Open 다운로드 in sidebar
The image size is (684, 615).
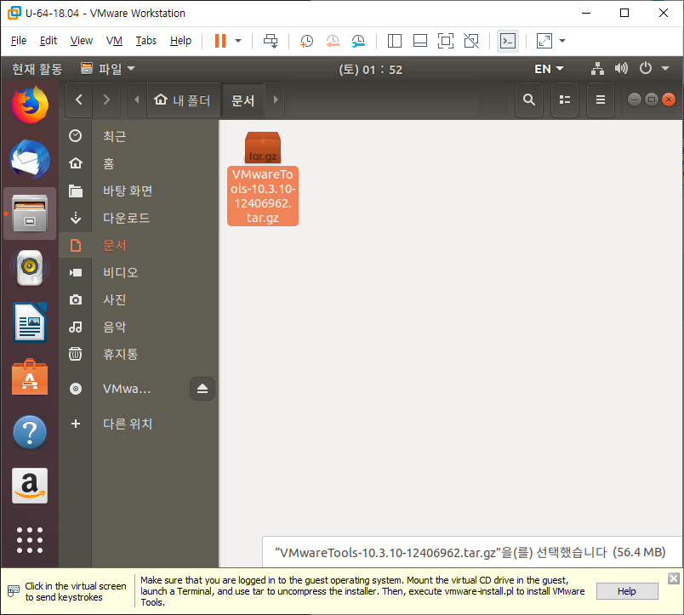[x=139, y=218]
